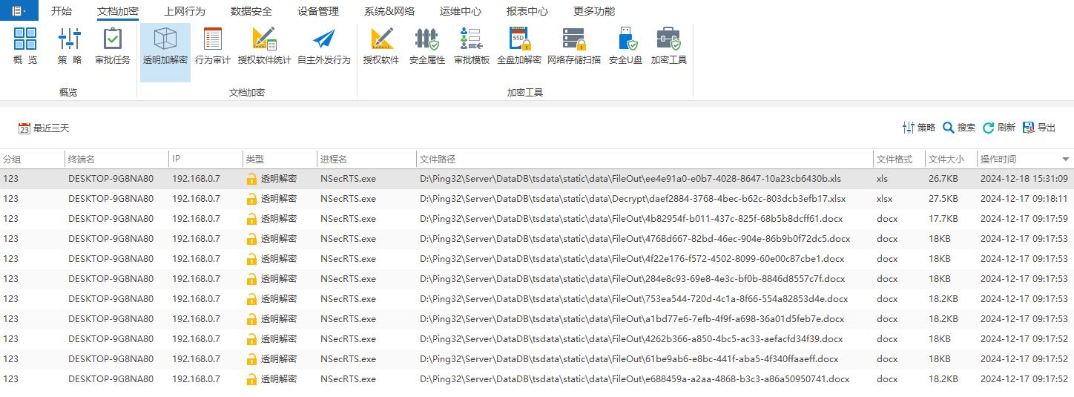Click the IP column header
The height and width of the screenshot is (397, 1074).
click(206, 160)
